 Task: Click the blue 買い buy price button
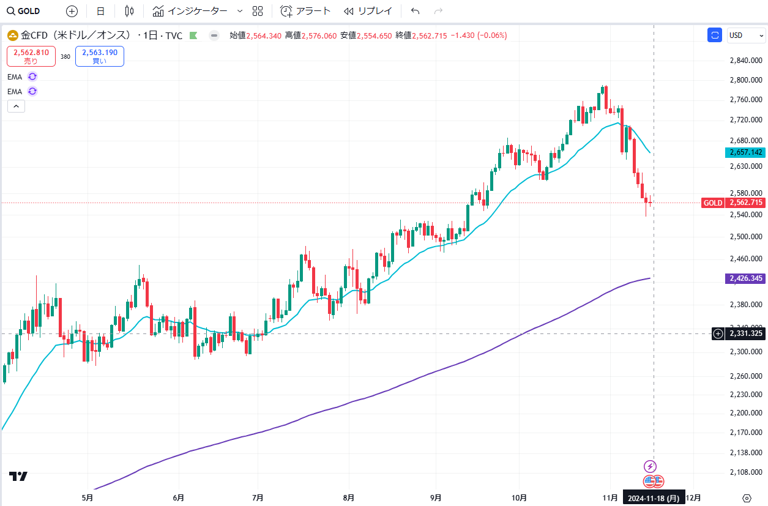[100, 56]
